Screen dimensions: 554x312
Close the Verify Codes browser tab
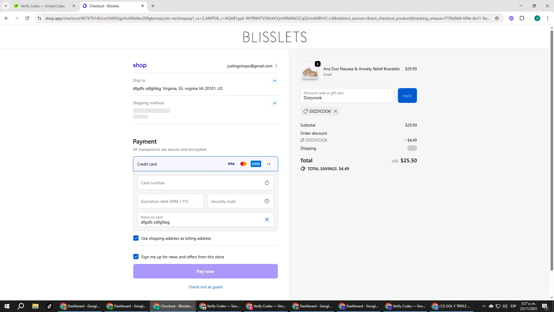(74, 6)
